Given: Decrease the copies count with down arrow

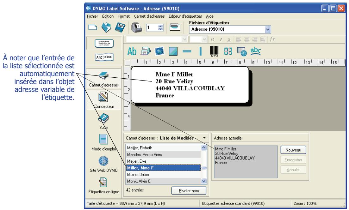Looking at the screenshot, I should click(160, 29).
